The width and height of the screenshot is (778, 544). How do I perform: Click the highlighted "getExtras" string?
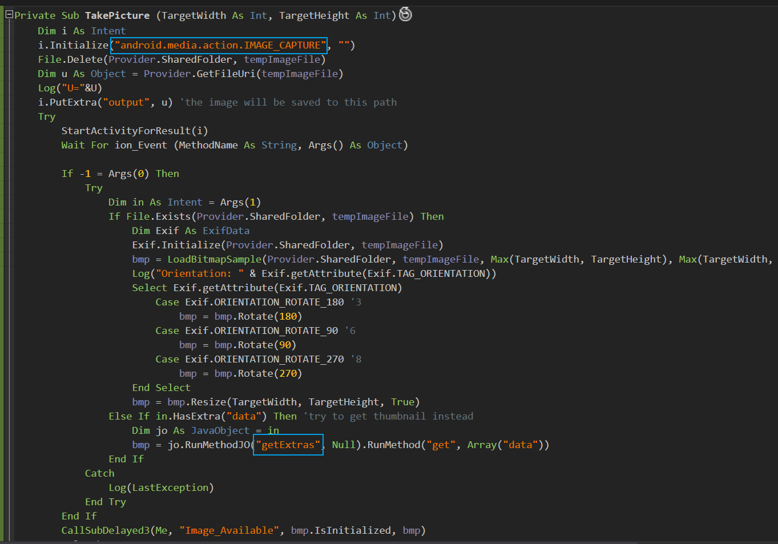pos(288,445)
